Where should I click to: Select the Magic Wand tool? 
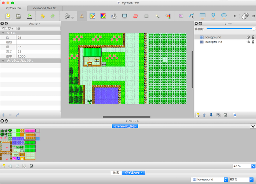(x=157, y=16)
